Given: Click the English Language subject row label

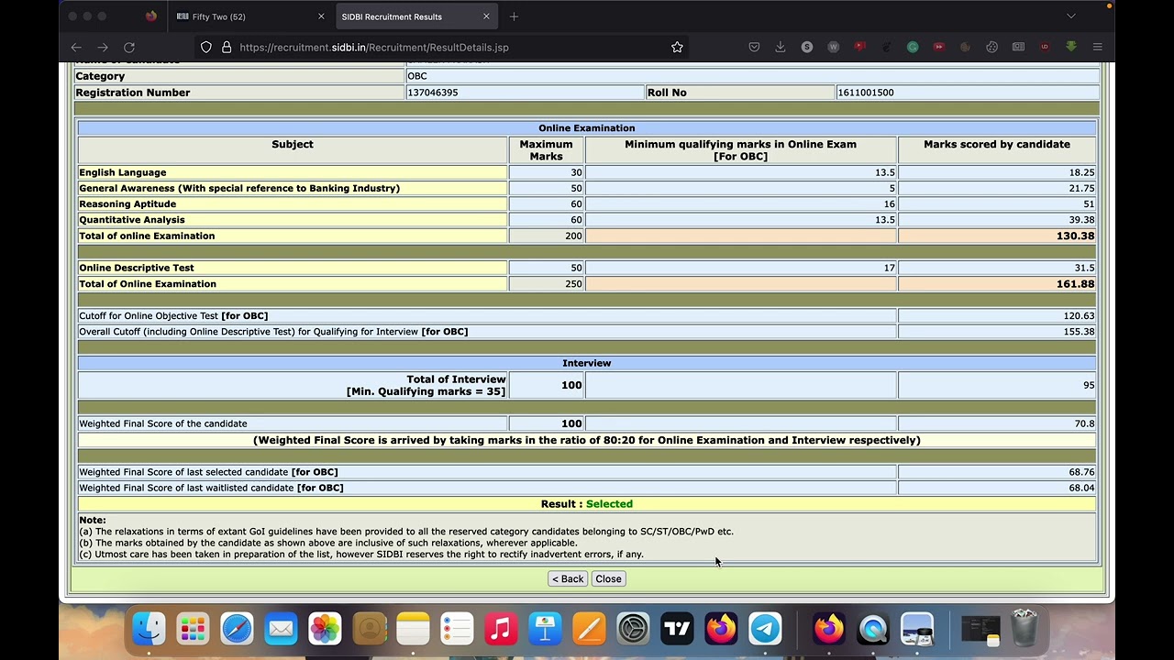Looking at the screenshot, I should (x=123, y=172).
